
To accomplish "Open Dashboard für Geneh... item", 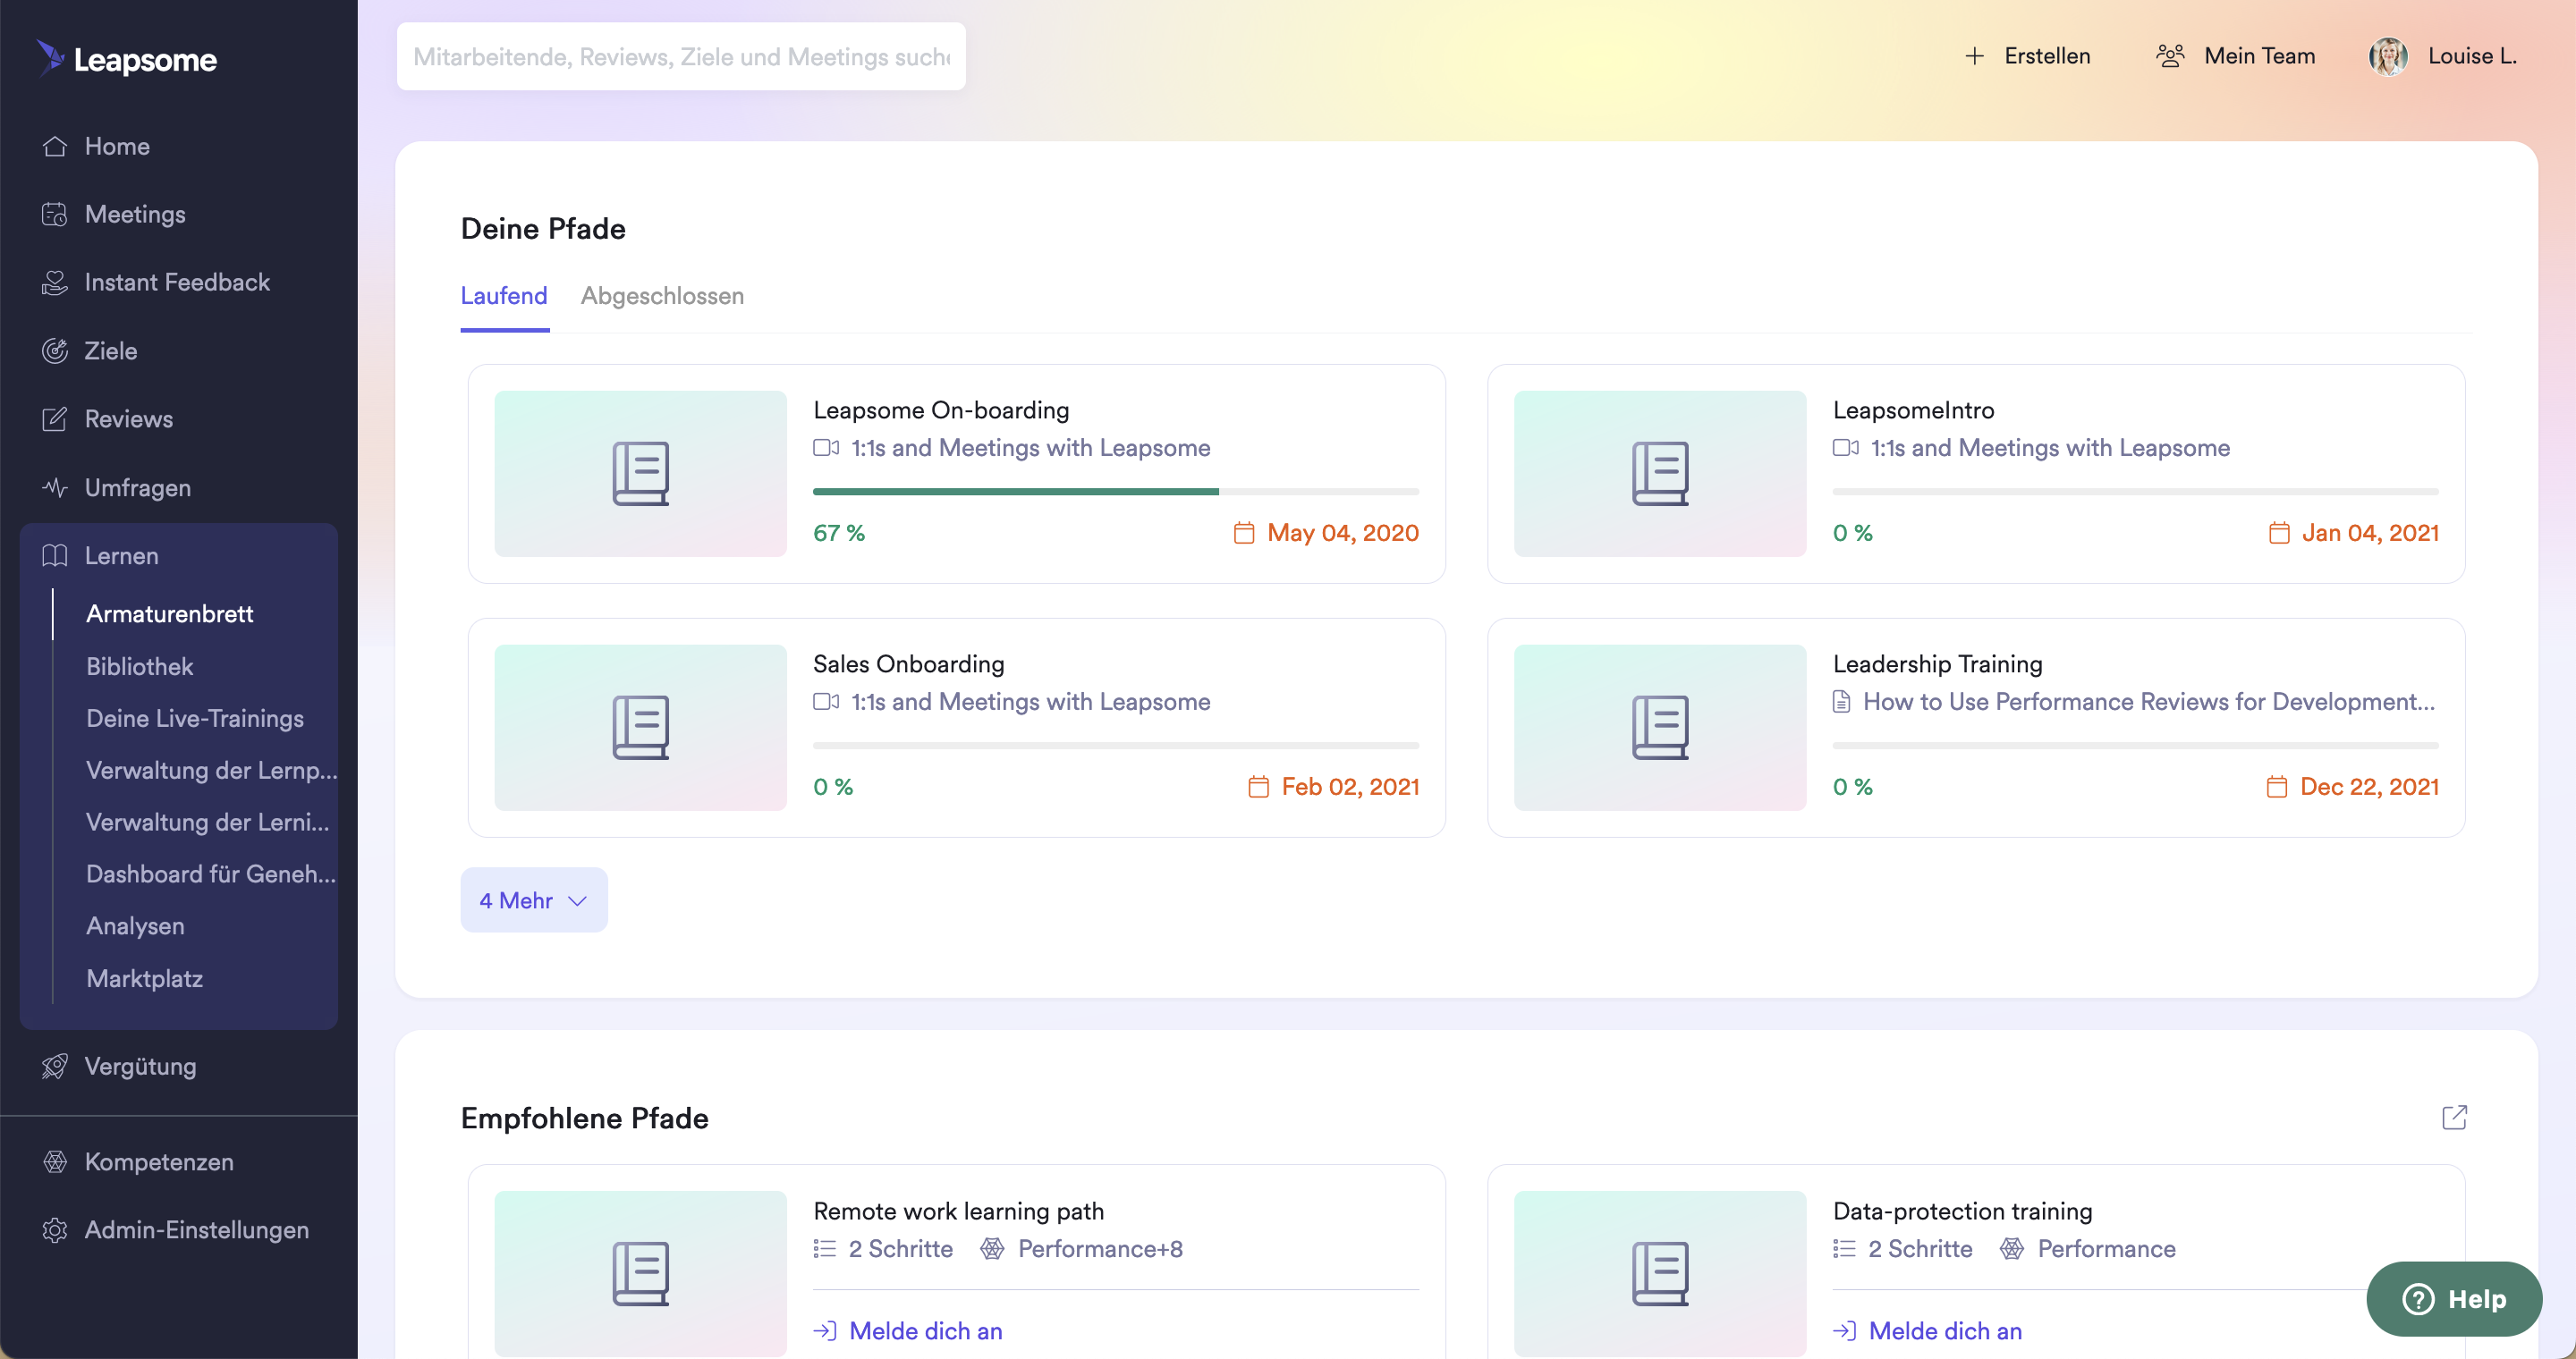I will (211, 874).
